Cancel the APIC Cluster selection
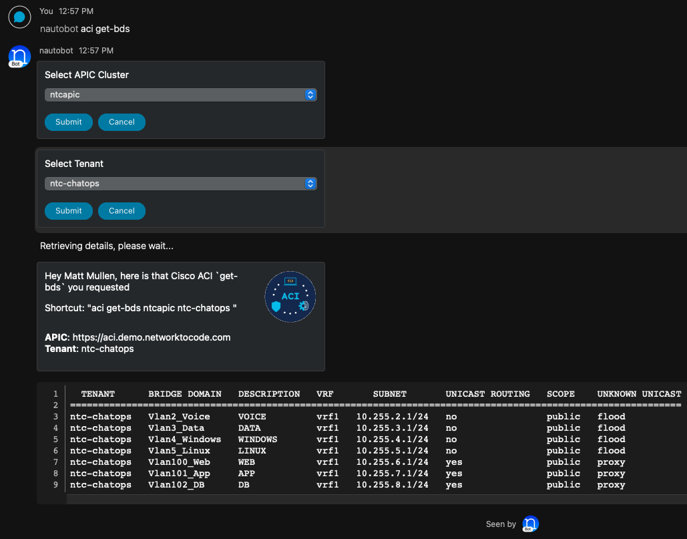The image size is (687, 539). pos(122,122)
